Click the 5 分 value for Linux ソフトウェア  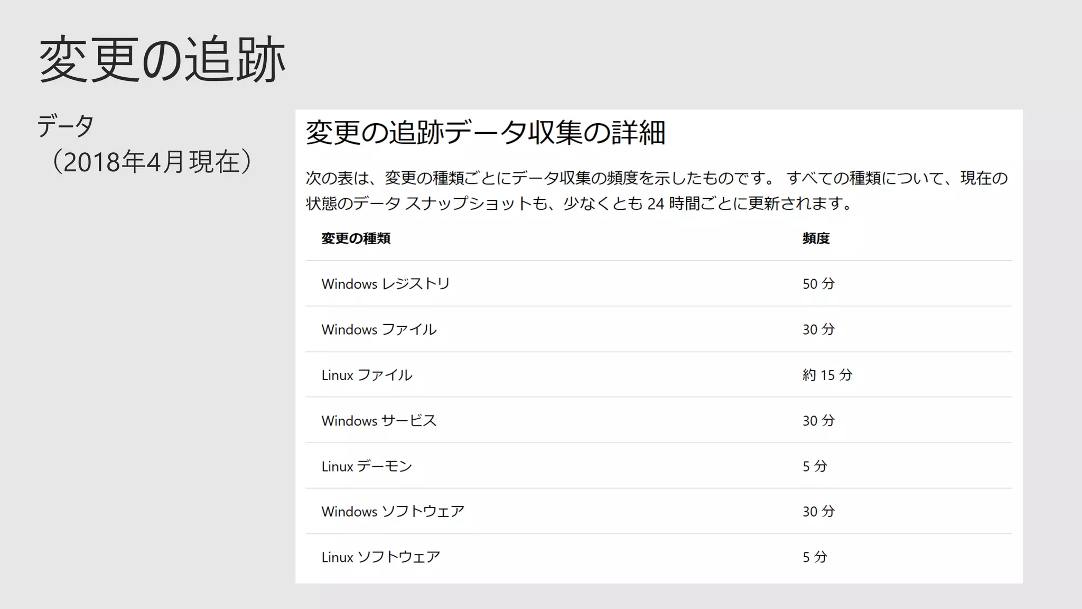point(814,557)
